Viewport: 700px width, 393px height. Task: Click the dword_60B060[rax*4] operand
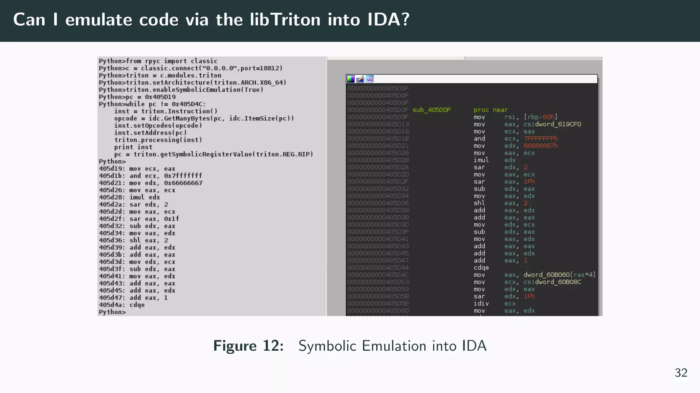pyautogui.click(x=560, y=275)
